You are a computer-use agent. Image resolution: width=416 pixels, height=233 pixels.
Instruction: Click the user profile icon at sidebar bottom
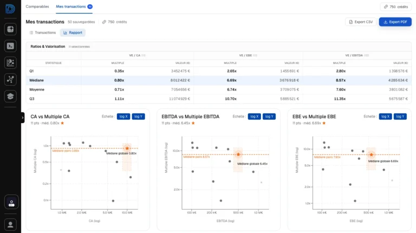[10, 223]
